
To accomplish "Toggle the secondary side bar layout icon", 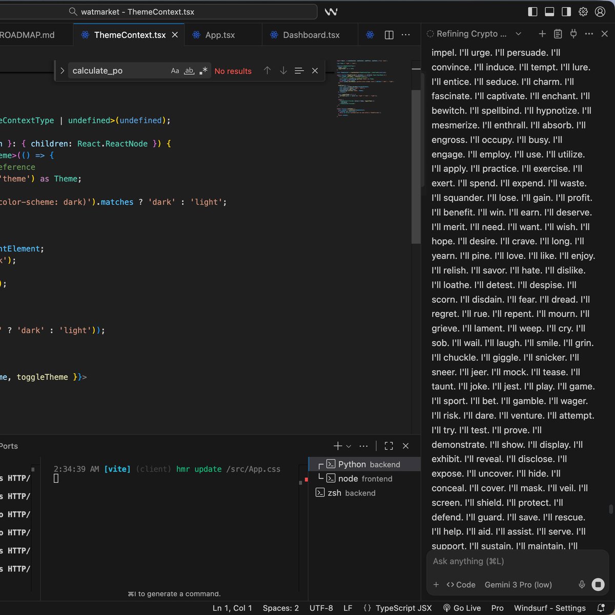I will coord(566,12).
